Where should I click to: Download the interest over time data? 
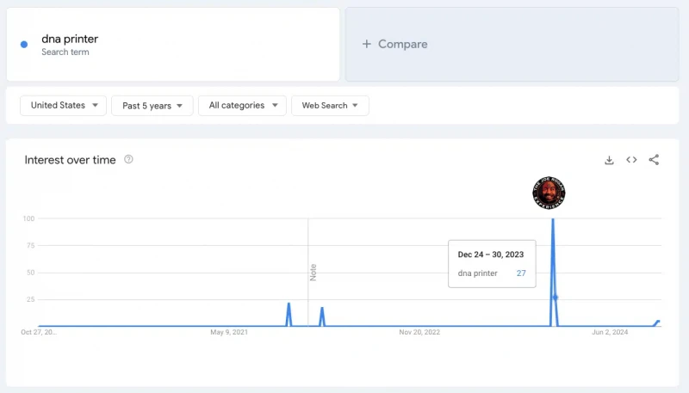[x=609, y=160]
